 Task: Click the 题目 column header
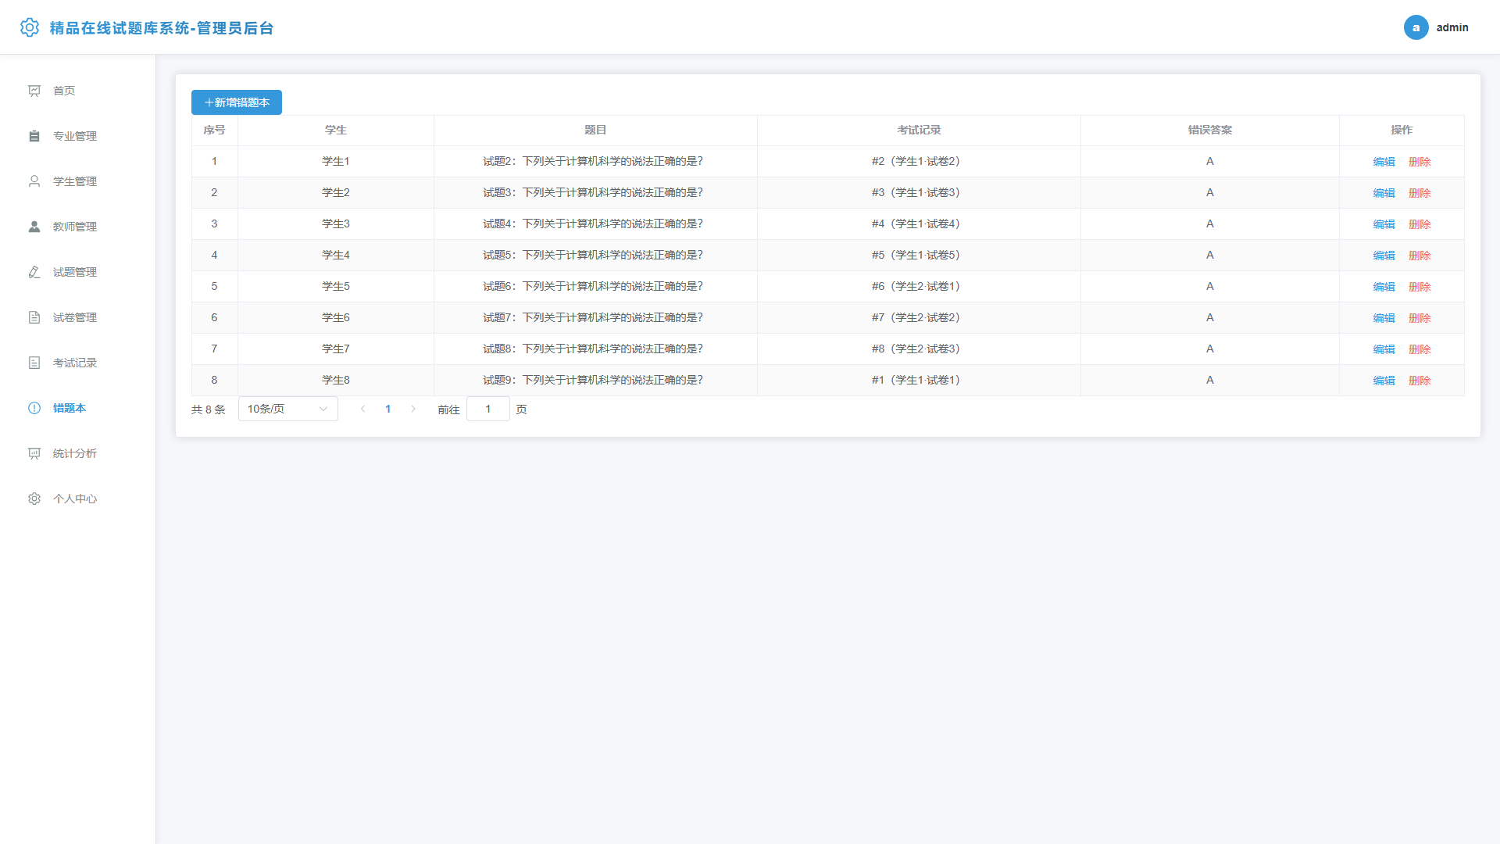click(595, 130)
